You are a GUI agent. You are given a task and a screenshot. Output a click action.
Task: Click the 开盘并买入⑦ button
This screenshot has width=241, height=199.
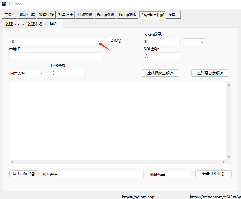click(x=213, y=174)
